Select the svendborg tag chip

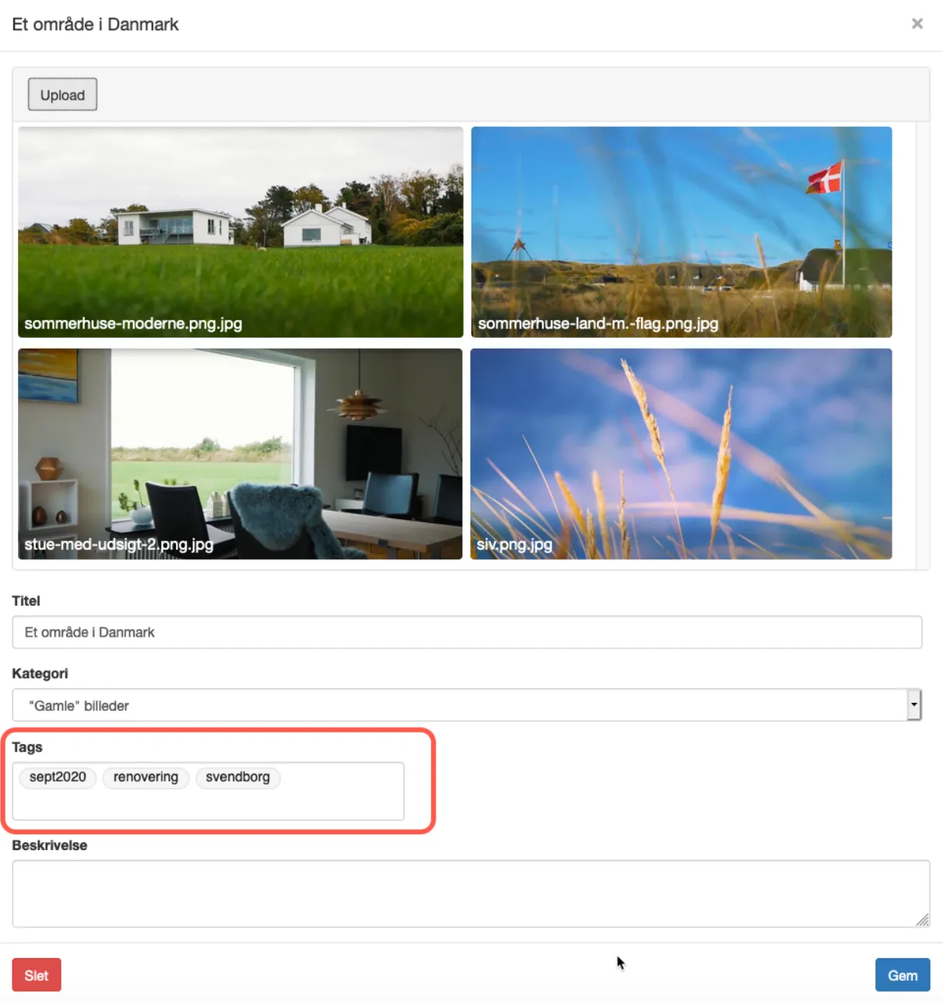pos(237,778)
